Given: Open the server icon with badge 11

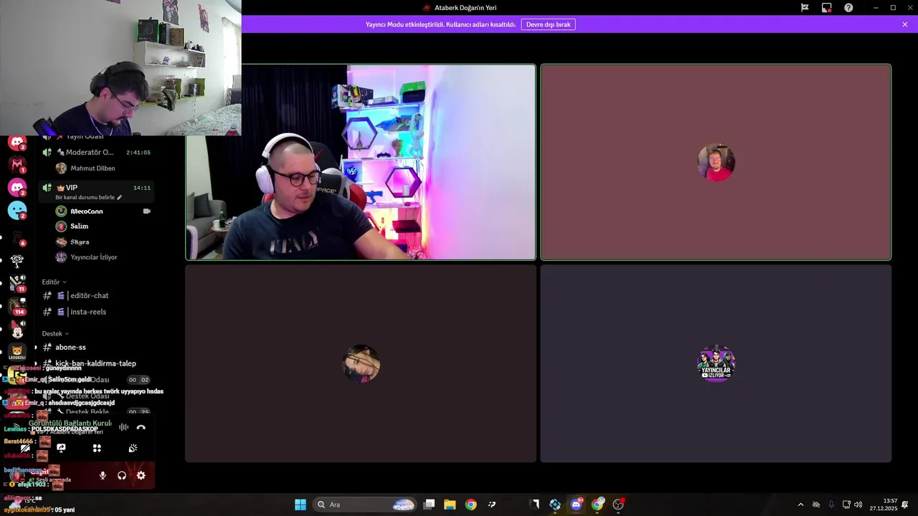Looking at the screenshot, I should pos(17,282).
